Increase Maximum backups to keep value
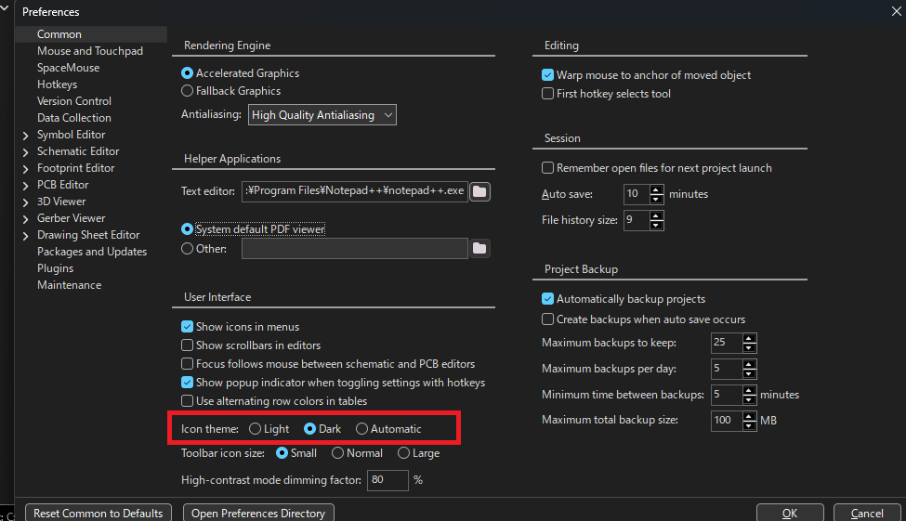 pyautogui.click(x=749, y=338)
